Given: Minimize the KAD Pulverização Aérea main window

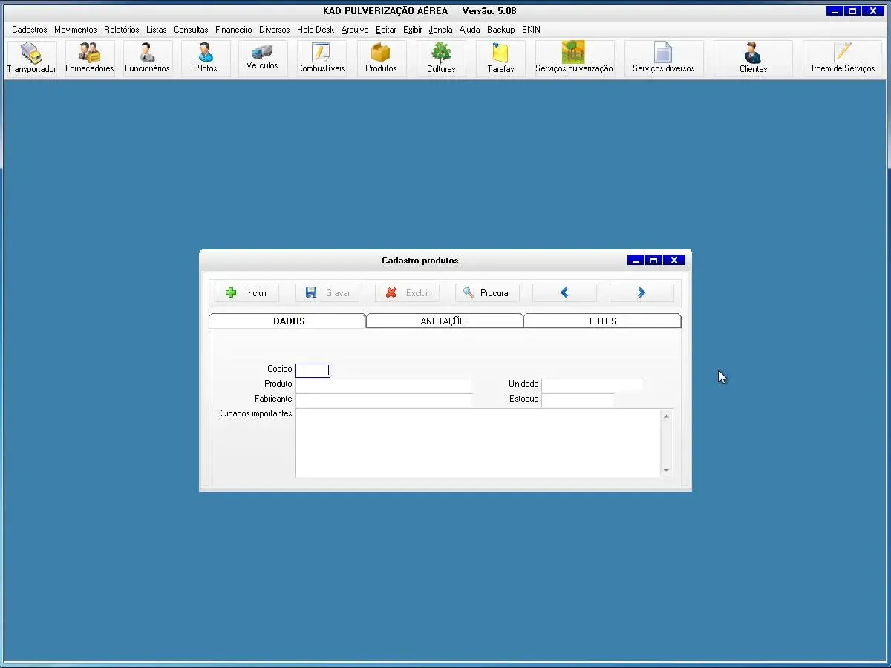Looking at the screenshot, I should pos(835,11).
